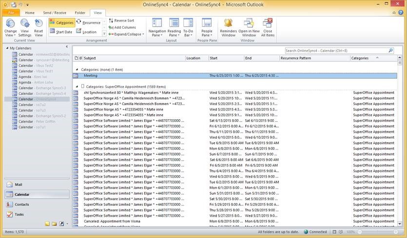Arrange items by Recurrence

pos(88,22)
